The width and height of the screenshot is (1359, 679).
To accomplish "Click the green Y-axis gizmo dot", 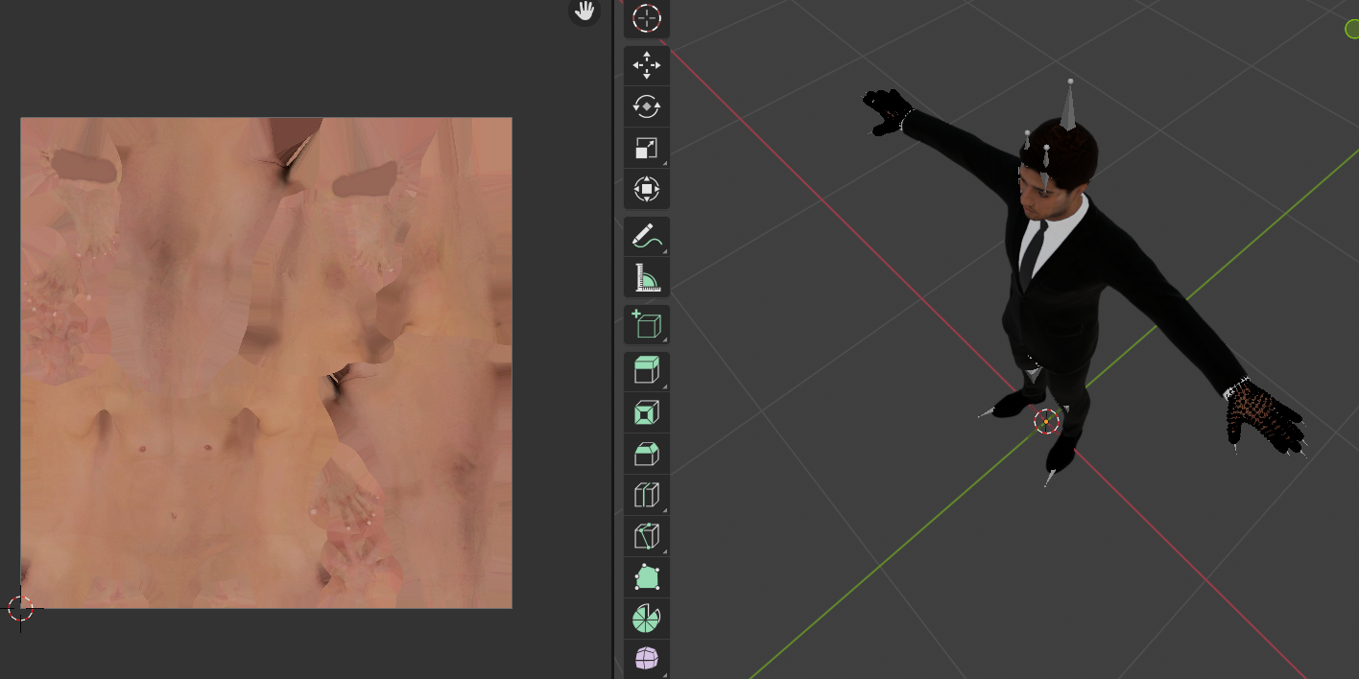I will [x=1352, y=29].
